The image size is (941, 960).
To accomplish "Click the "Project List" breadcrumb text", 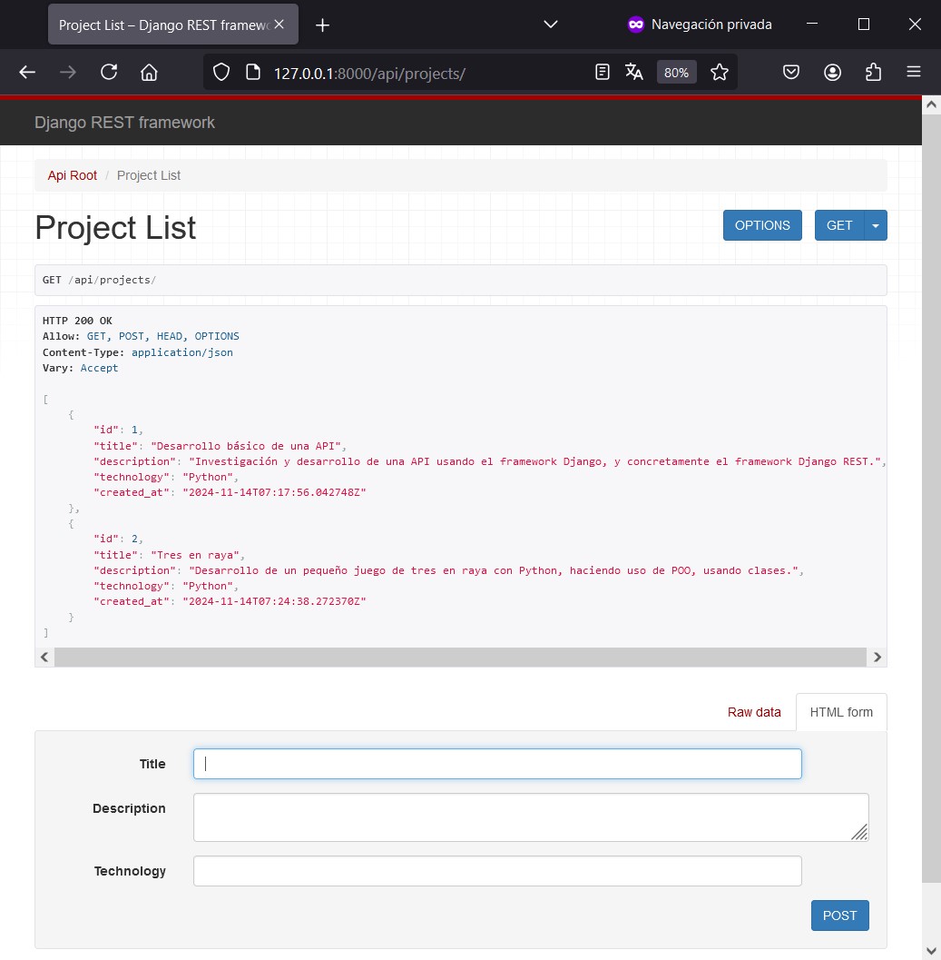I will coord(149,175).
